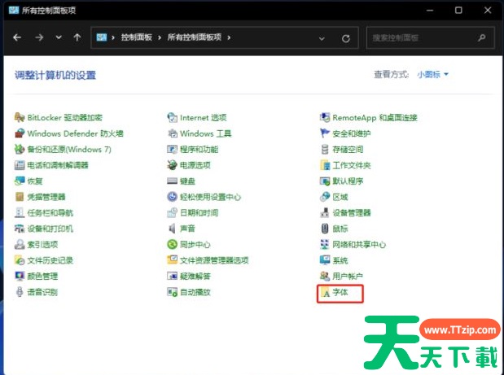Open the credential manager icon

tap(20, 197)
